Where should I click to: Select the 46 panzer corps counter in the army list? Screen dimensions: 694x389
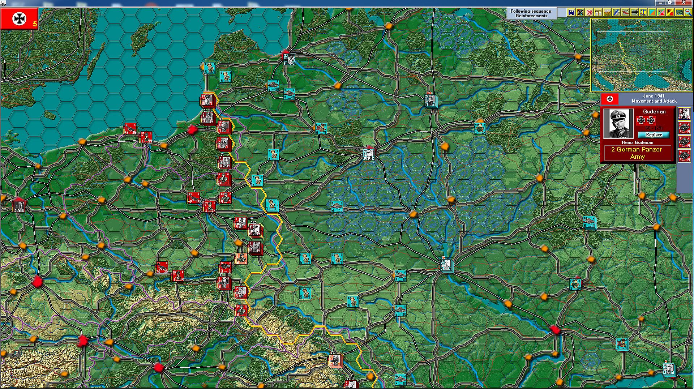click(684, 156)
